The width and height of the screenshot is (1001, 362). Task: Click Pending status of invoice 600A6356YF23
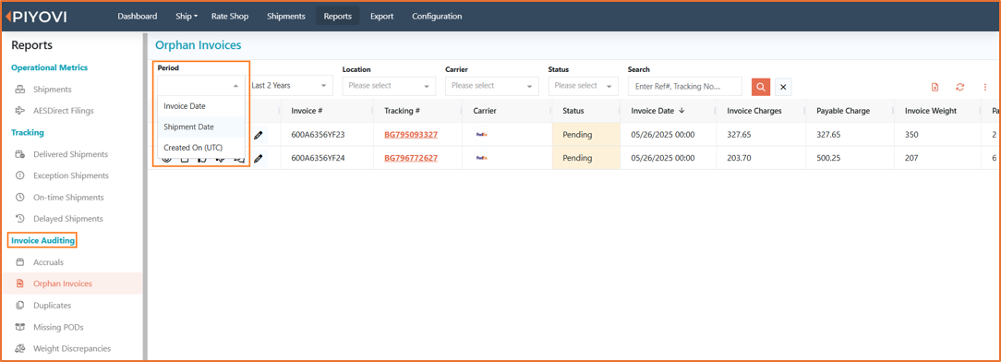(x=577, y=135)
